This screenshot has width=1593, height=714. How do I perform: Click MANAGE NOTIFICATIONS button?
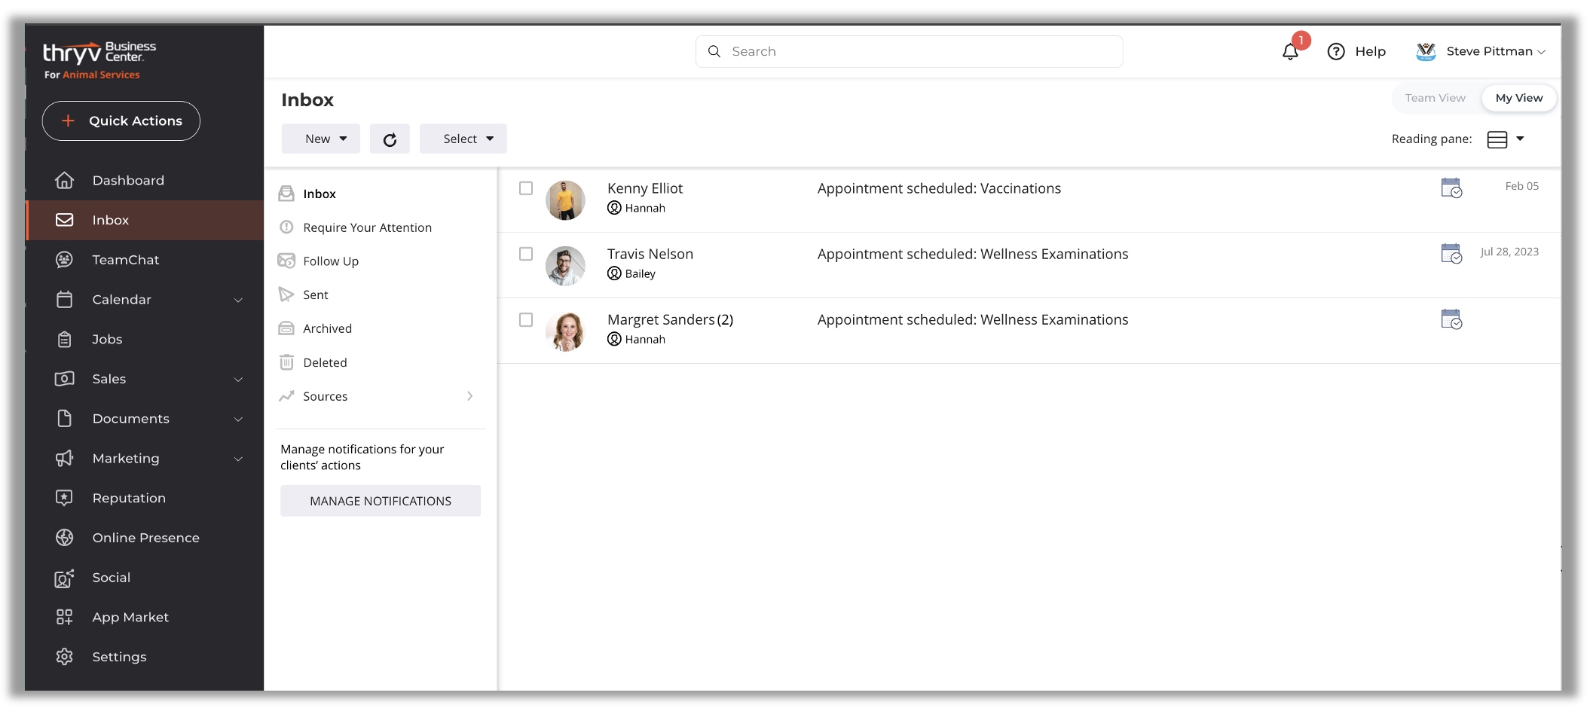pos(381,501)
